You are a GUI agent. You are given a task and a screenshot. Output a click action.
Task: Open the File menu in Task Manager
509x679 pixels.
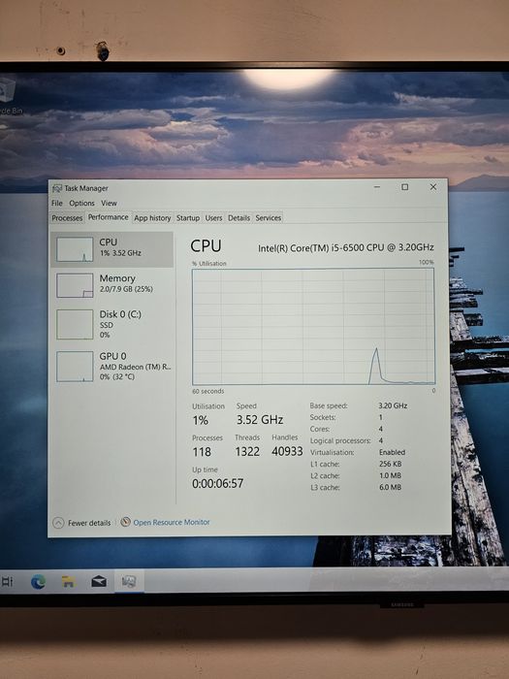56,203
